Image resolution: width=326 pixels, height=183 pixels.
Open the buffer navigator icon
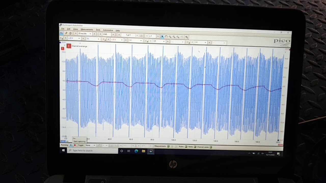coord(141,35)
